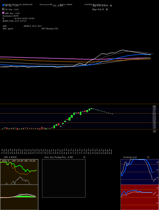Select the '50 Day - 2.52' legend text
This screenshot has width=159, height=210.
point(12,10)
